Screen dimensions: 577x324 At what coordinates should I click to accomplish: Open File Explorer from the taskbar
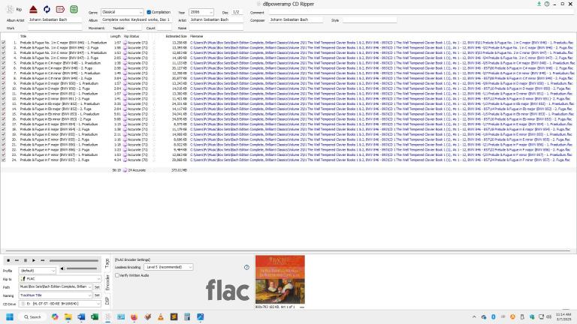[x=68, y=317]
